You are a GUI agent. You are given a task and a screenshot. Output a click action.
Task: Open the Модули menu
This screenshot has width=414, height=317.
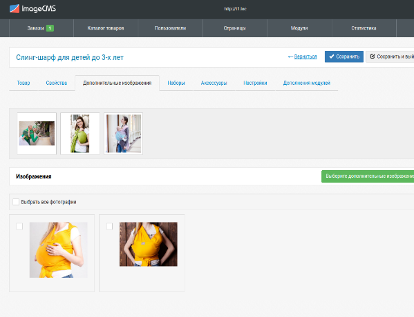pyautogui.click(x=299, y=28)
